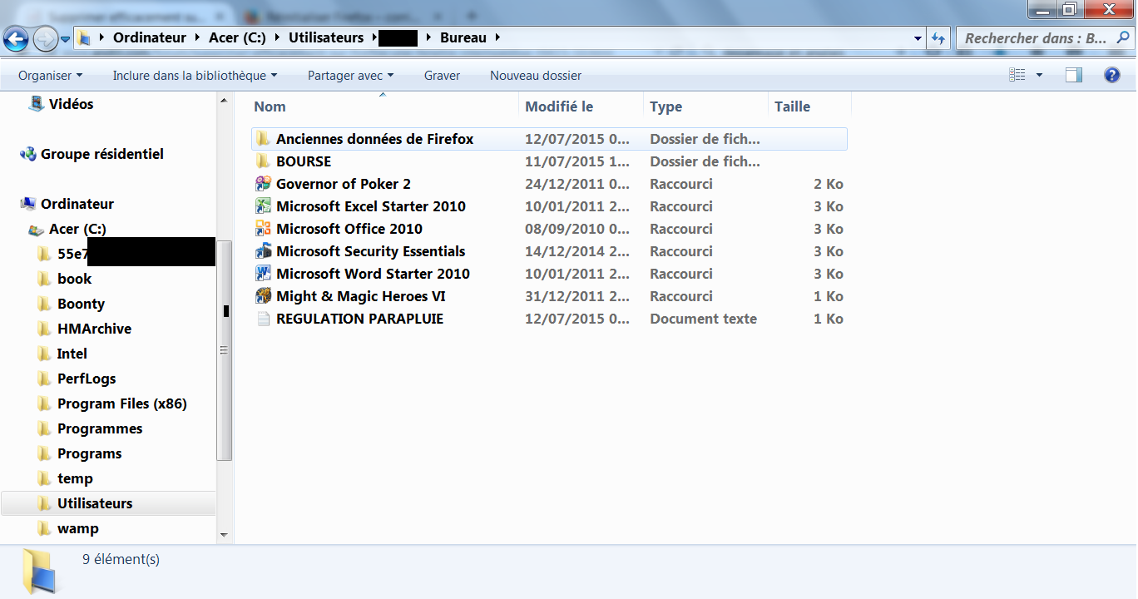Click the Ordinateur computer icon in the sidebar

[27, 204]
